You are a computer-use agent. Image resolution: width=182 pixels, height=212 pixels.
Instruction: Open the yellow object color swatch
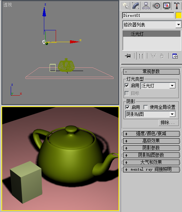[178, 15]
